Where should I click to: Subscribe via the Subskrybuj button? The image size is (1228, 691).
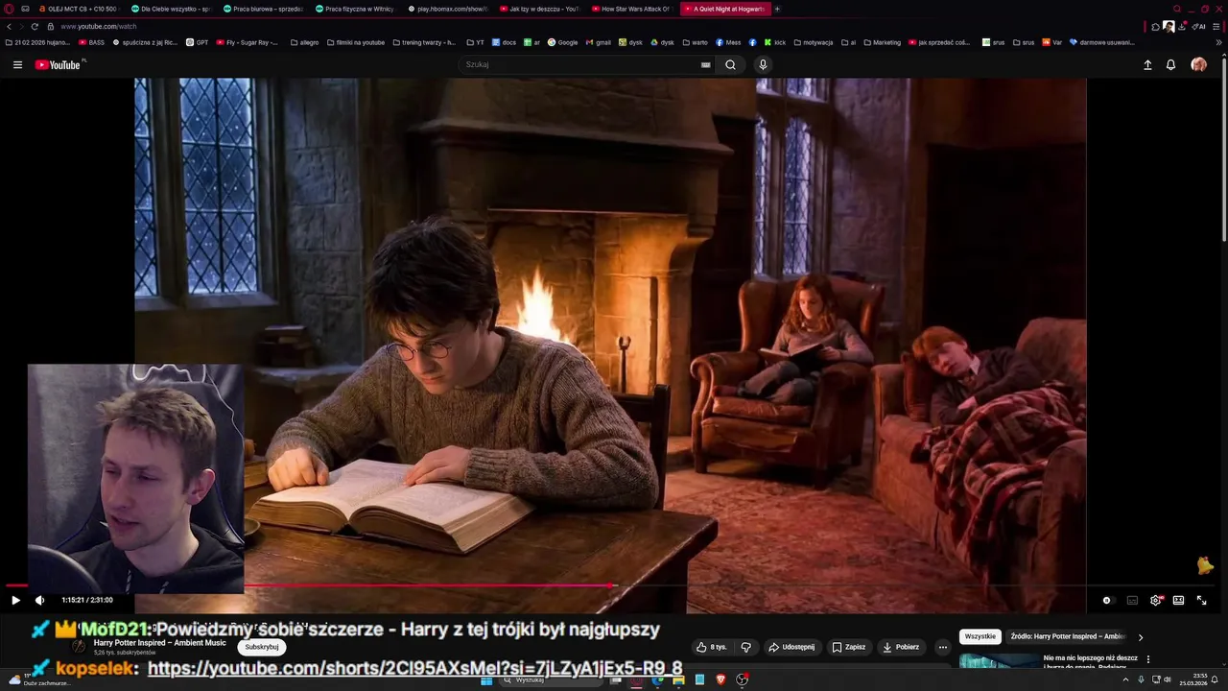tap(261, 647)
